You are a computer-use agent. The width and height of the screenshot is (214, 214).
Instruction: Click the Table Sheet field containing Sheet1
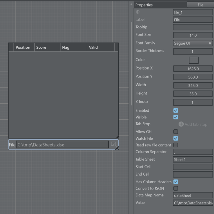[193, 159]
